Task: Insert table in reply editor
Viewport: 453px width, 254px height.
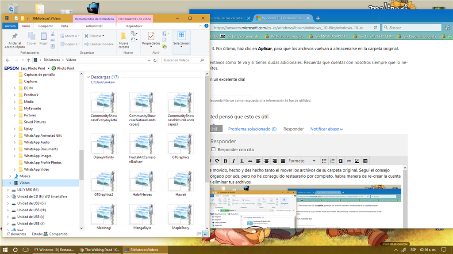Action: (x=365, y=161)
